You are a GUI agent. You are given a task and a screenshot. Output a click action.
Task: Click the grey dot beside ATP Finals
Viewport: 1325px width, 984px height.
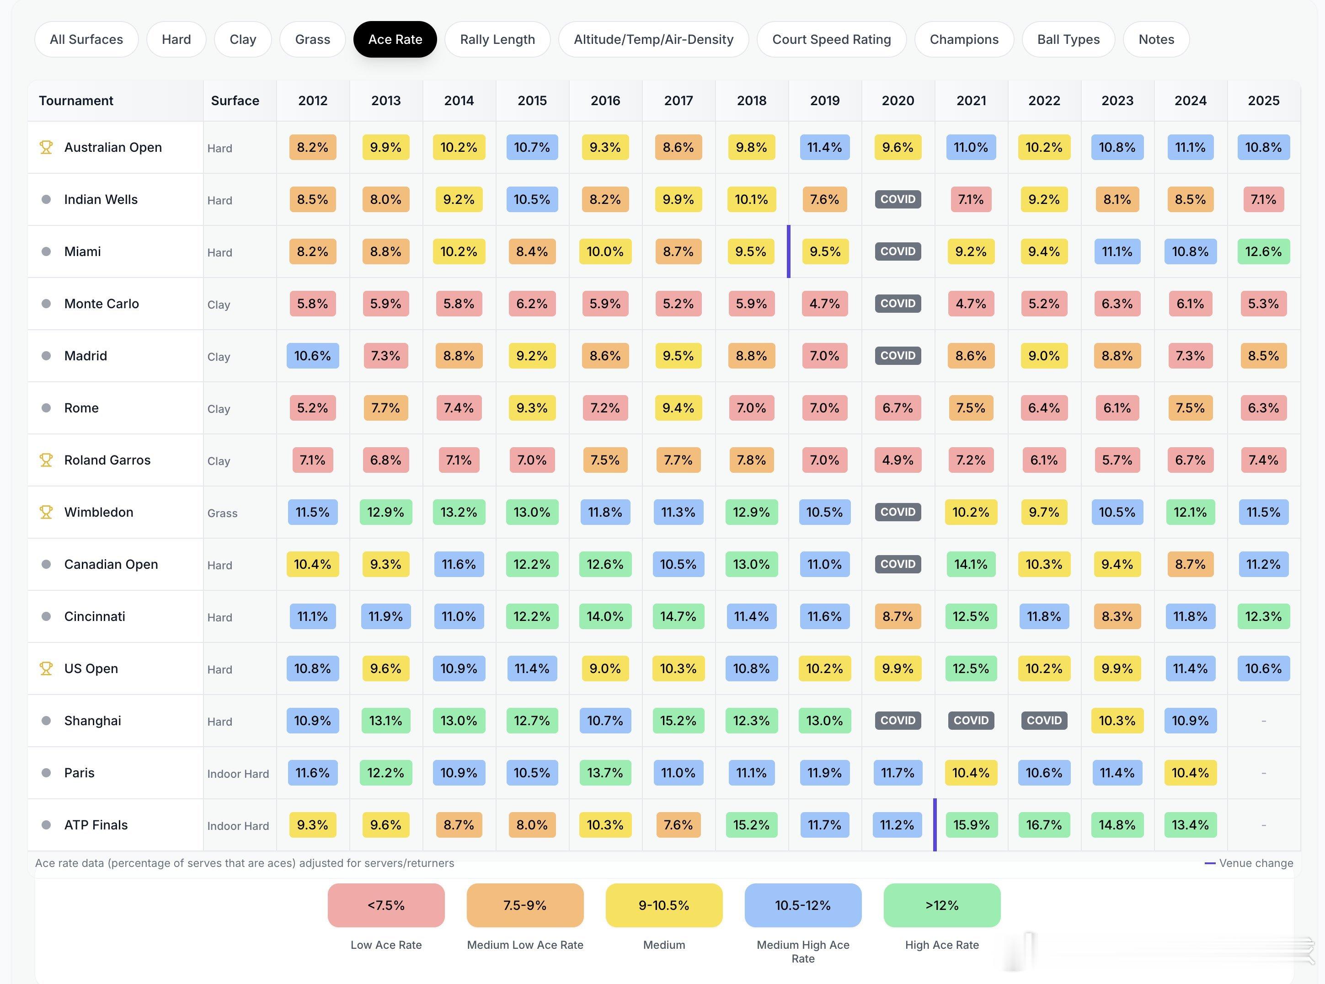[x=46, y=825]
